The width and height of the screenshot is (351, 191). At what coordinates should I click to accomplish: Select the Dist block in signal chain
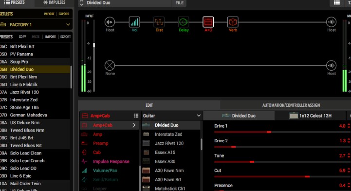tap(159, 22)
